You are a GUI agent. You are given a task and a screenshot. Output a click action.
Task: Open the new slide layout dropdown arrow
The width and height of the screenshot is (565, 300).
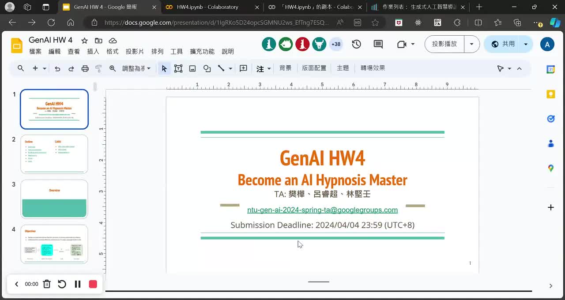click(45, 69)
